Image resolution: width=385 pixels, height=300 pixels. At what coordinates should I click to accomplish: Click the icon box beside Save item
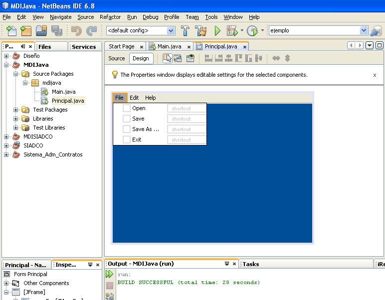click(127, 119)
